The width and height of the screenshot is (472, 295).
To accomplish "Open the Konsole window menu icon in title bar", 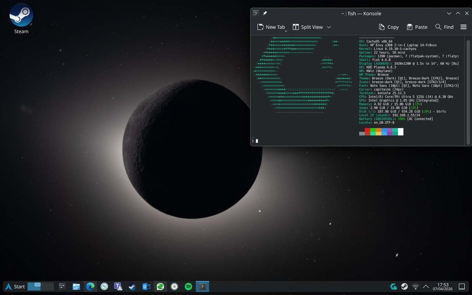I will coord(256,13).
